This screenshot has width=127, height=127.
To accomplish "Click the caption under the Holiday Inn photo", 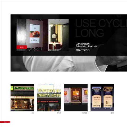I will click(x=33, y=113).
